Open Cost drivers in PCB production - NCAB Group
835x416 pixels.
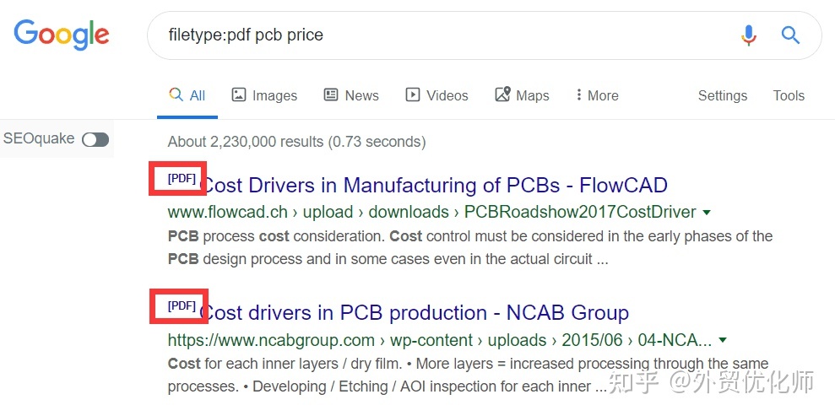[x=415, y=313]
